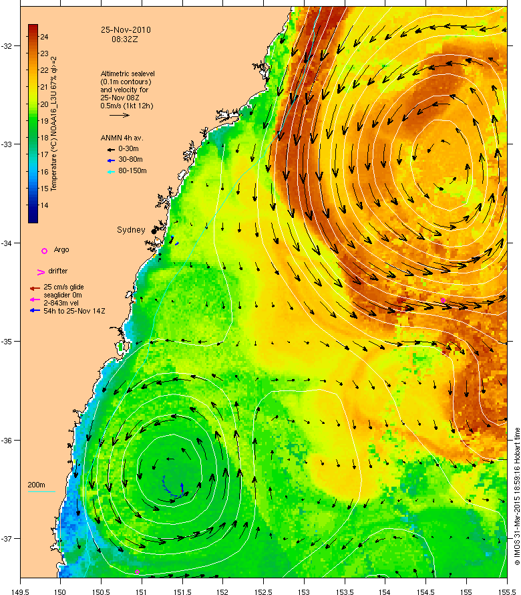The height and width of the screenshot is (595, 521).
Task: Click the red 25 cm/s glide arrow
Action: [x=35, y=288]
